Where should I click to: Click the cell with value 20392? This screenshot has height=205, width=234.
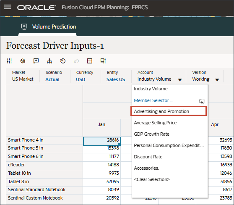tap(101, 199)
